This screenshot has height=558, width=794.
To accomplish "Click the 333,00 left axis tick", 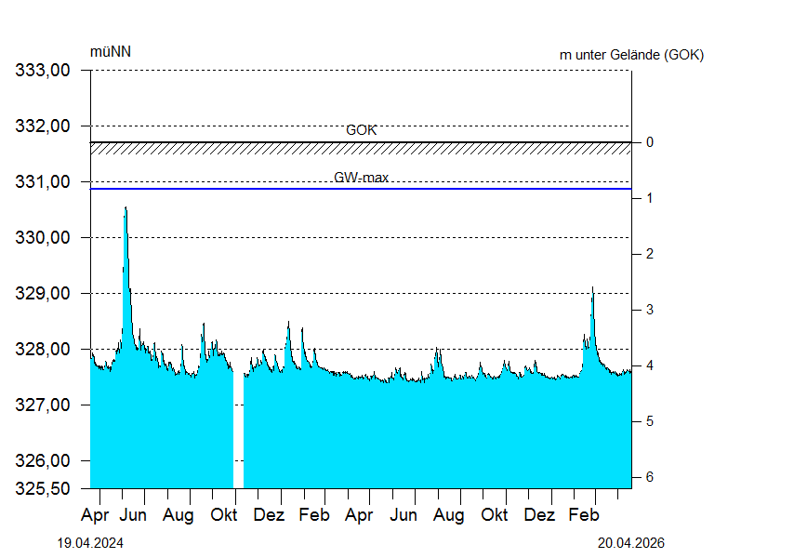I will (46, 70).
